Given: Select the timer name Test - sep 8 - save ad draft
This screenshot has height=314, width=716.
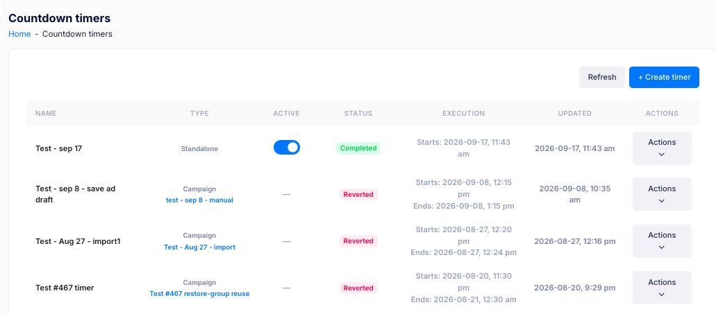Looking at the screenshot, I should coord(75,194).
